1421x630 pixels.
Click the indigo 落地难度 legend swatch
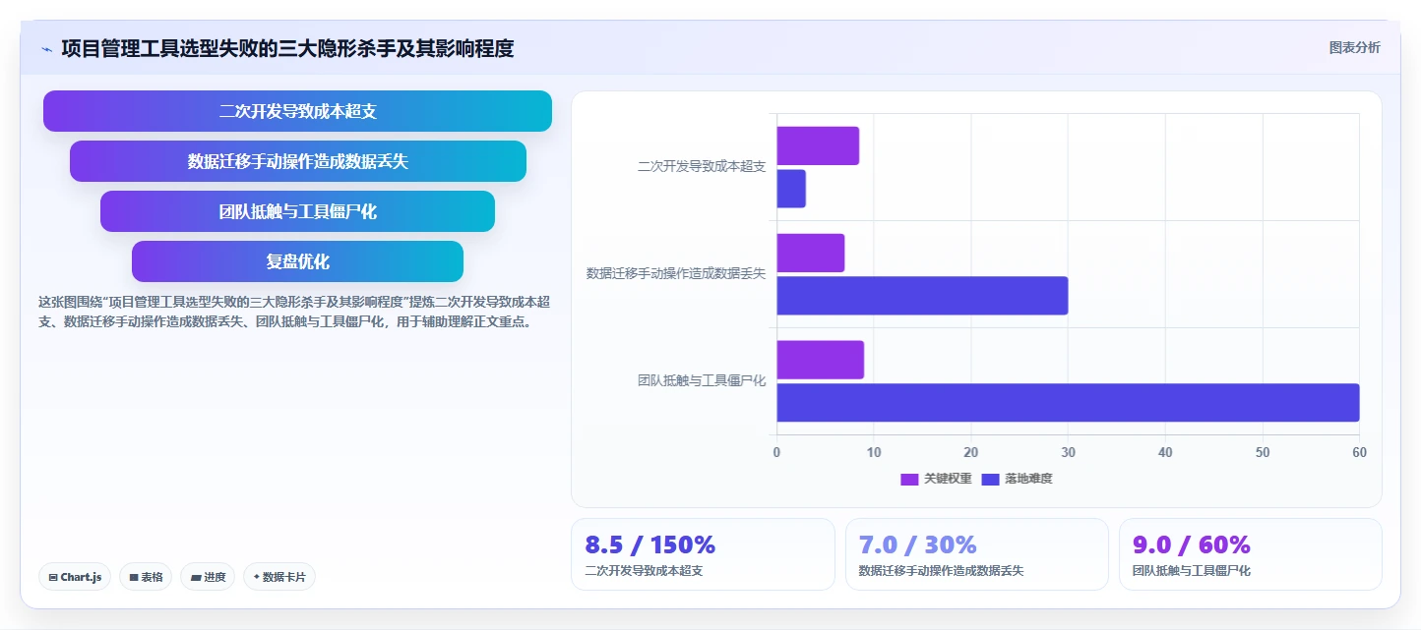click(x=990, y=480)
